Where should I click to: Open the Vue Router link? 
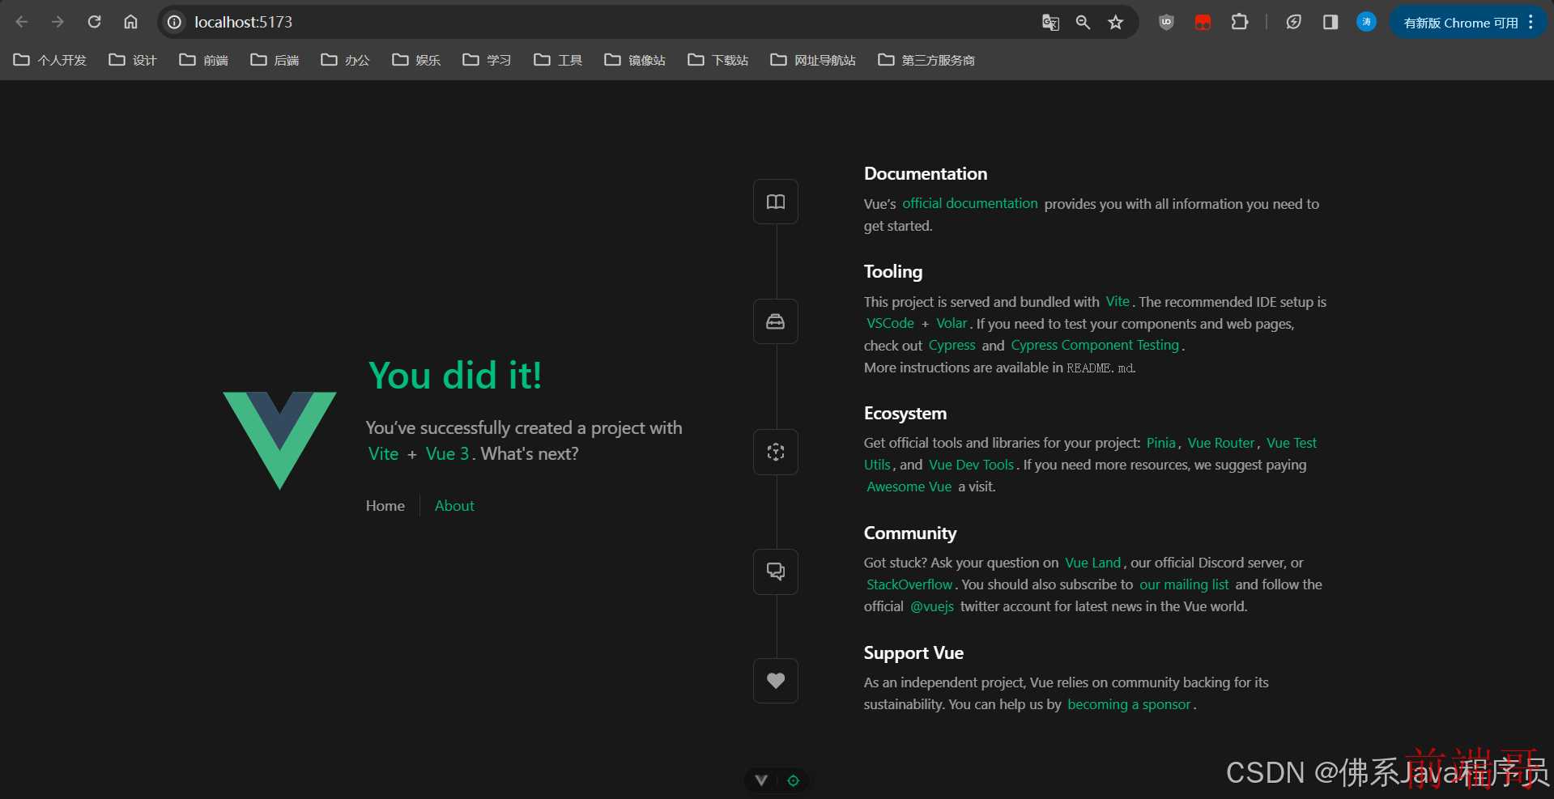click(x=1221, y=444)
